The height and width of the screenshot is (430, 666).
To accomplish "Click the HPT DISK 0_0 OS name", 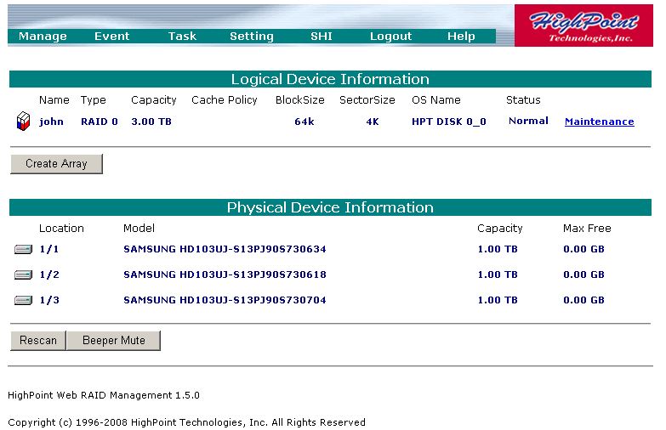I will 449,122.
